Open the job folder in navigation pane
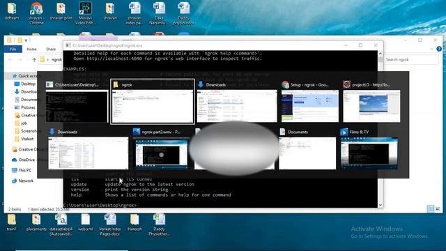The image size is (446, 251). point(24,123)
